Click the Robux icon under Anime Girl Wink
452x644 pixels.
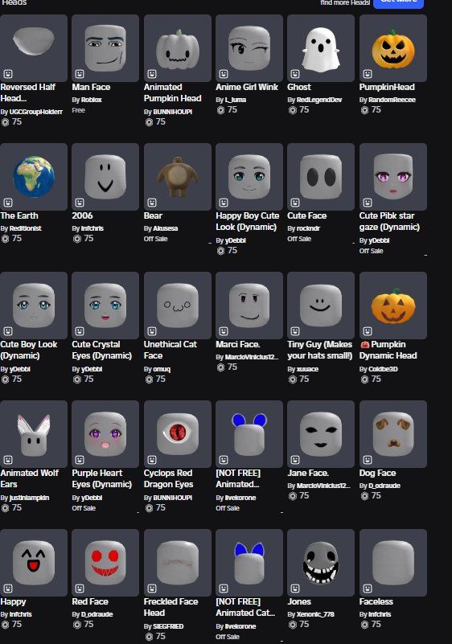click(x=220, y=110)
